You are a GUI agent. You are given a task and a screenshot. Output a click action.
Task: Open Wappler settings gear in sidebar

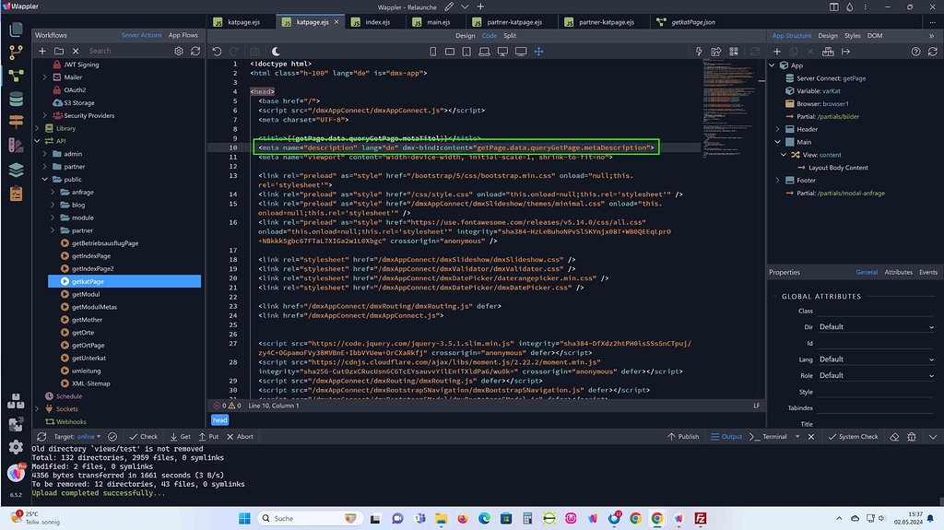coord(16,447)
